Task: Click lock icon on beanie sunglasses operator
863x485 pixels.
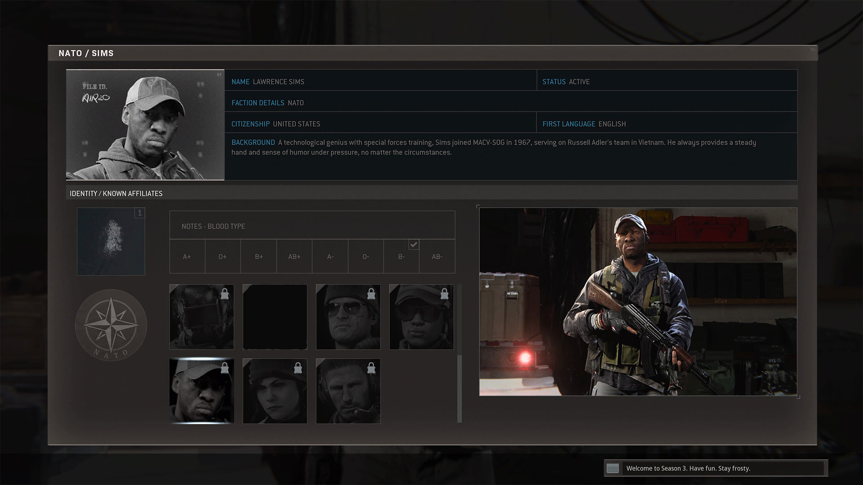Action: coord(371,294)
